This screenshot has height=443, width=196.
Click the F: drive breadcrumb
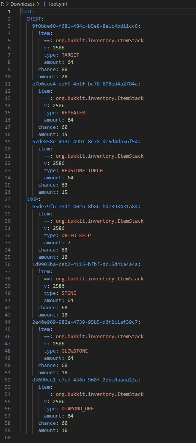tap(3, 4)
